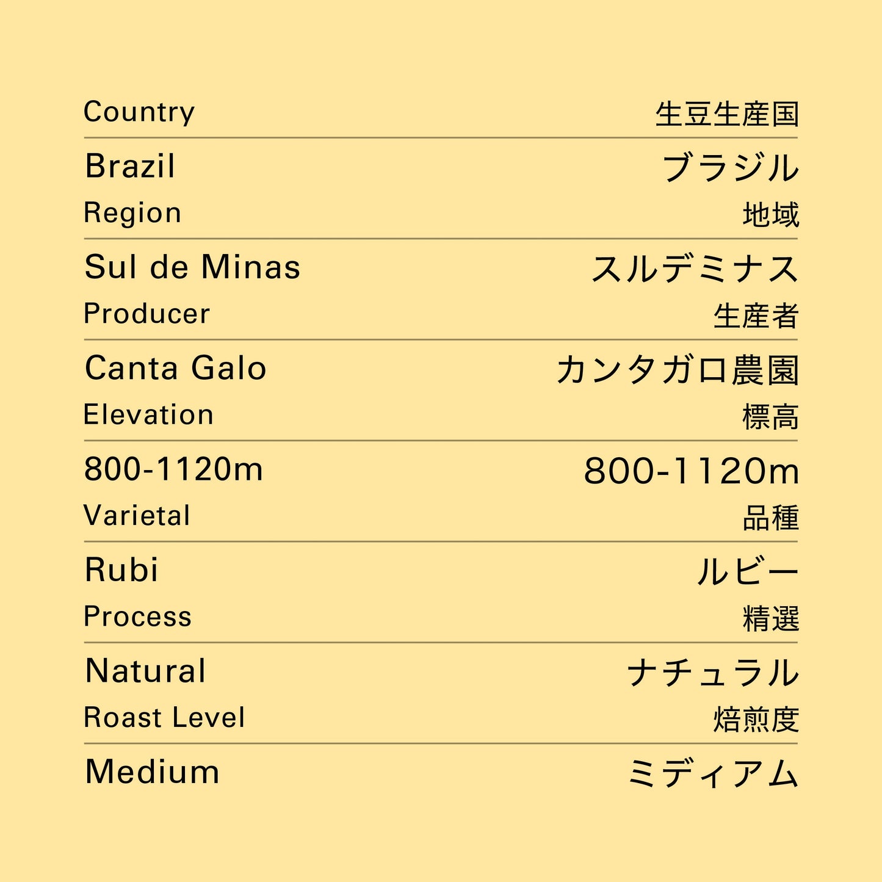The image size is (882, 882).
Task: Click the Country label
Action: tap(139, 112)
